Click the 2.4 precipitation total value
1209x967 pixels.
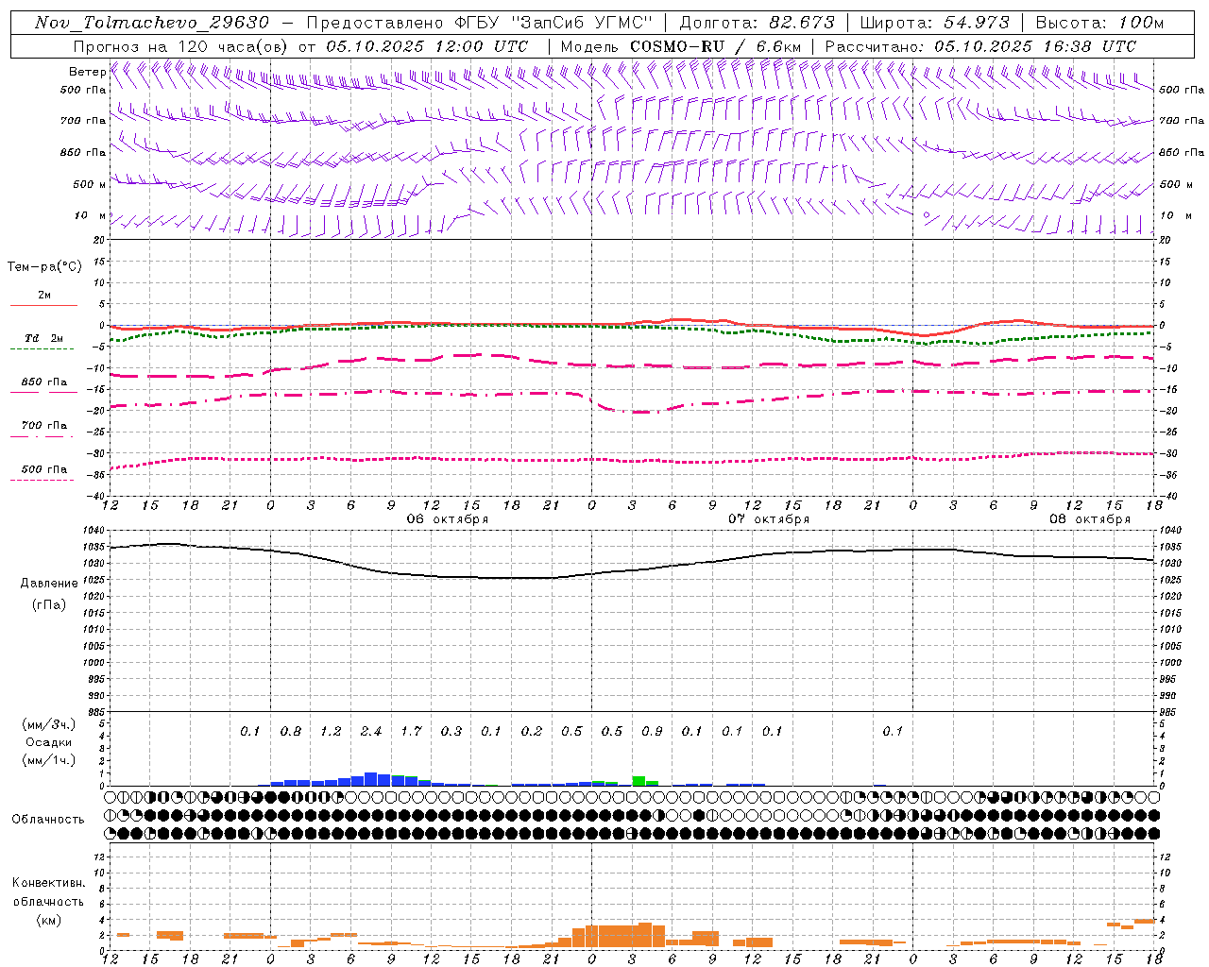click(x=371, y=732)
